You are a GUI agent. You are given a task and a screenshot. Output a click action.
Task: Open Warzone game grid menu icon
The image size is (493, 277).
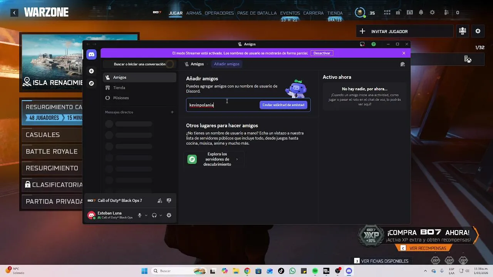(x=387, y=13)
